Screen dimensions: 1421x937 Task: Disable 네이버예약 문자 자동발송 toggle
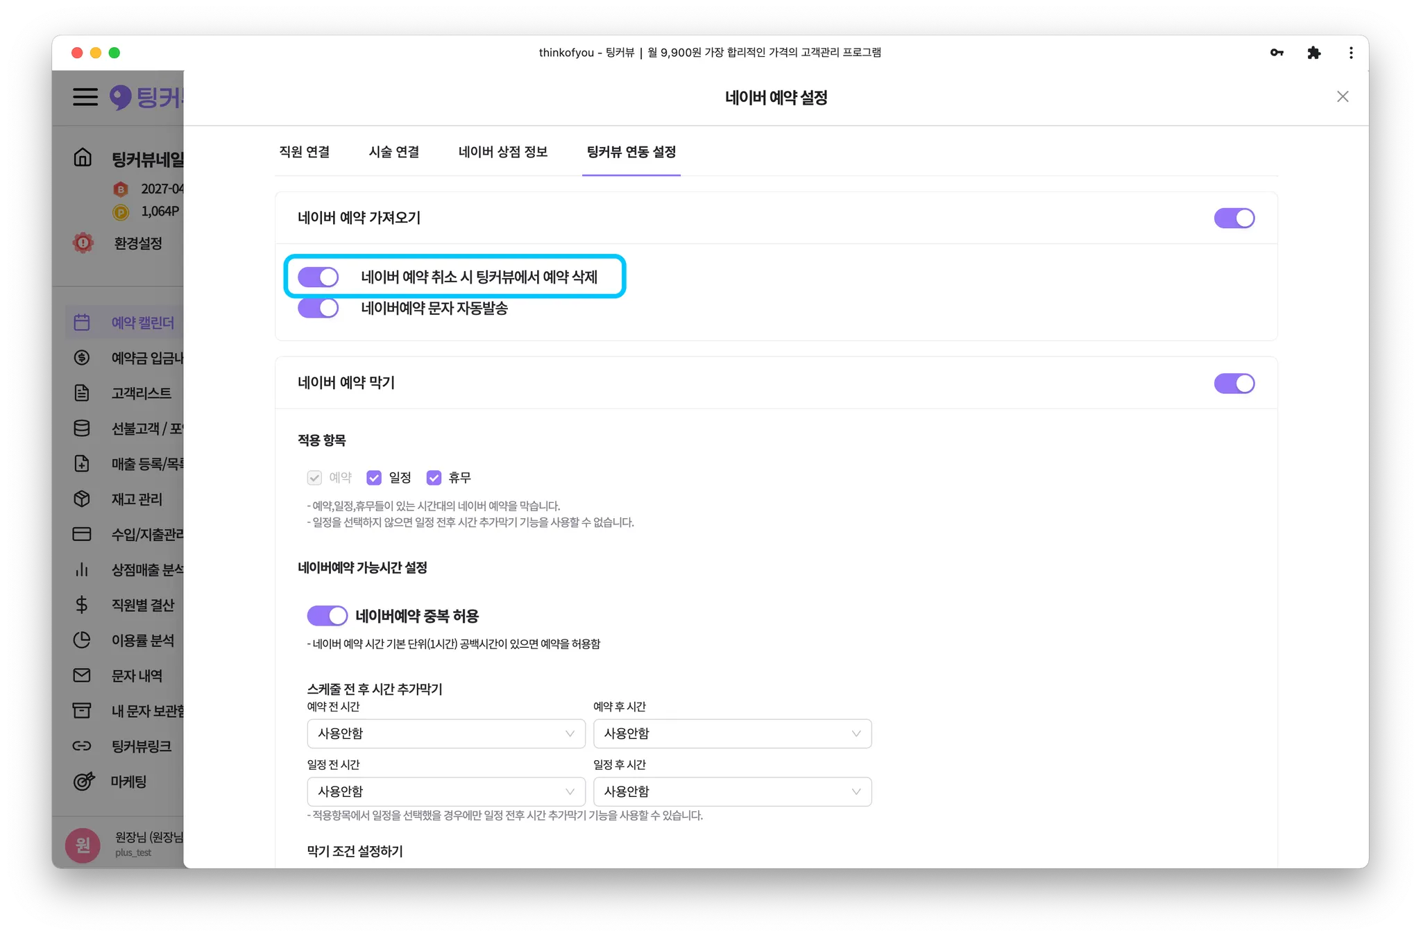(318, 308)
